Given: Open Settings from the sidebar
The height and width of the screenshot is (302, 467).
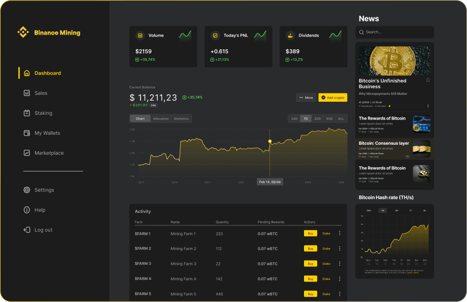Looking at the screenshot, I should point(39,190).
